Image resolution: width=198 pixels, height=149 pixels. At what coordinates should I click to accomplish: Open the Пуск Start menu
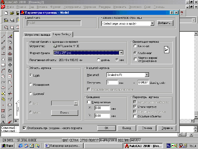pyautogui.click(x=8, y=146)
